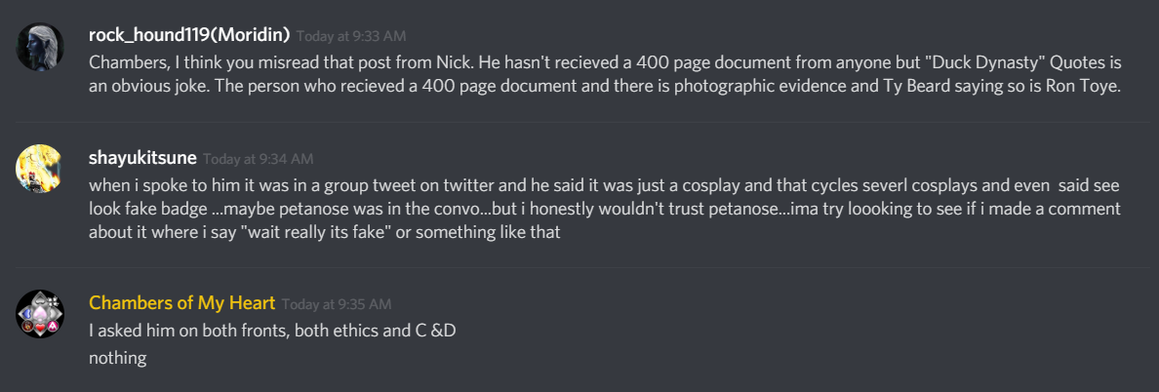Open rock_hound119's profile avatar
Screen dimensions: 1159x392
click(x=40, y=47)
